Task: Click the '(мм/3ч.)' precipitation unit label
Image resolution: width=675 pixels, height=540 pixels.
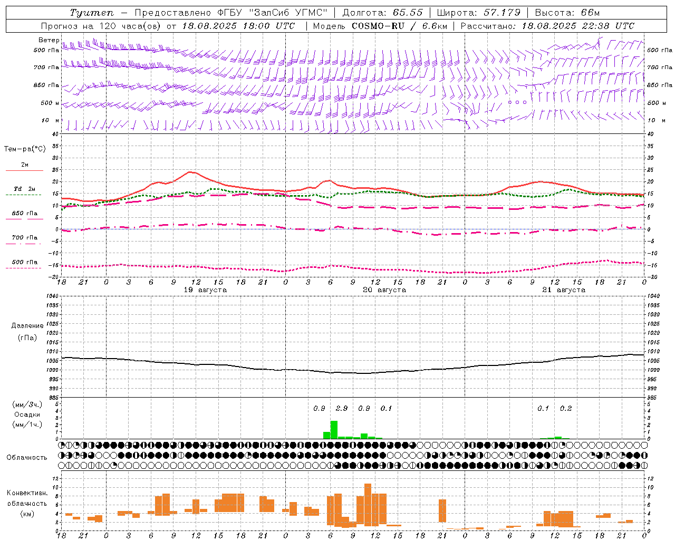Action: pos(27,404)
